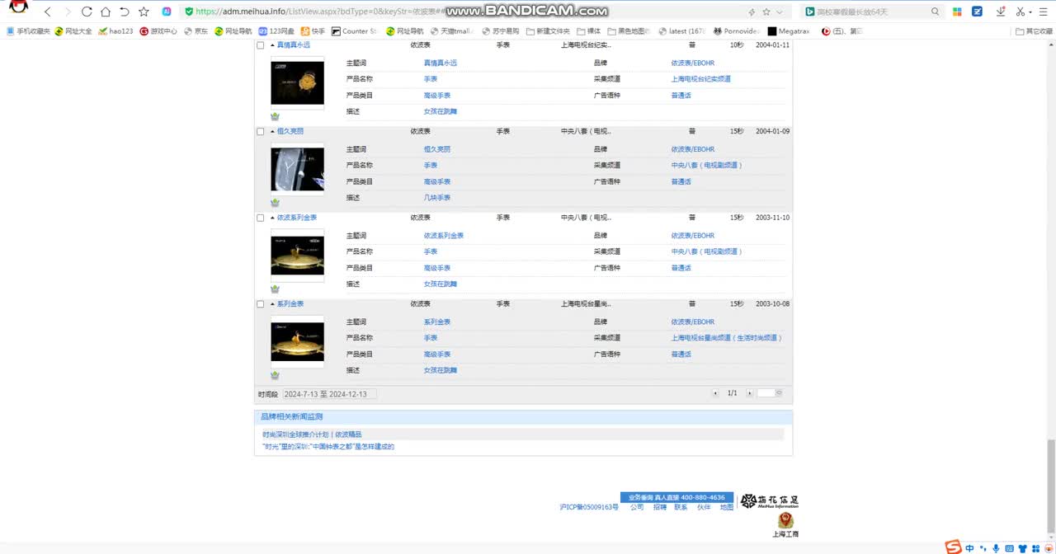Open the 系列金表 ad thumbnail
Image resolution: width=1056 pixels, height=554 pixels.
297,341
